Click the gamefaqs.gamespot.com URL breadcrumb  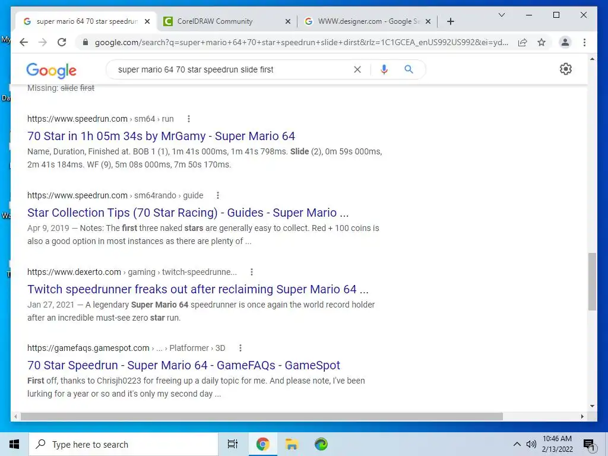[126, 348]
